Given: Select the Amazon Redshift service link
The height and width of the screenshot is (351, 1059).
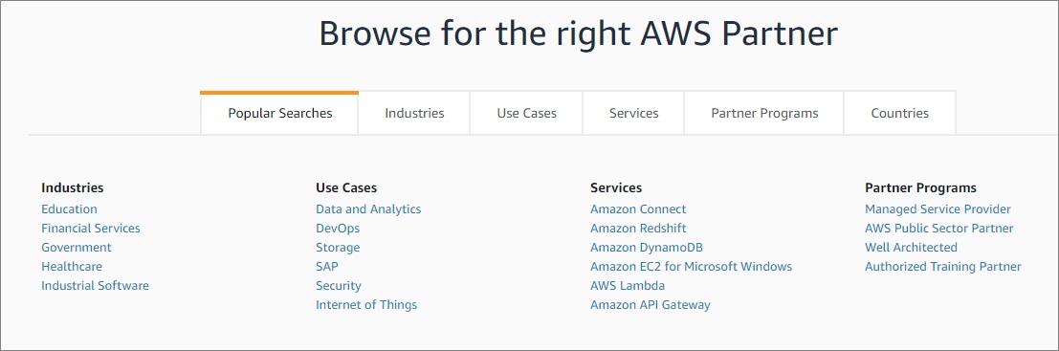Looking at the screenshot, I should click(x=638, y=229).
